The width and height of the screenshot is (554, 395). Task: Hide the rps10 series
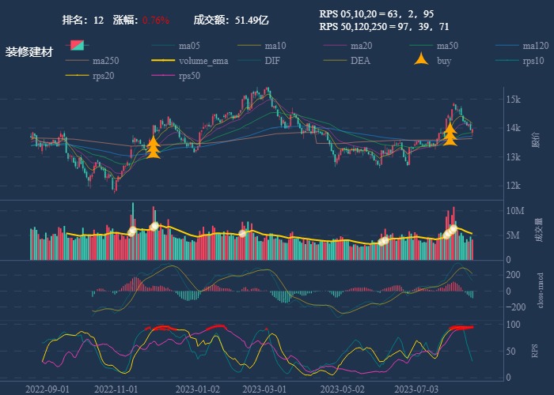click(x=533, y=61)
